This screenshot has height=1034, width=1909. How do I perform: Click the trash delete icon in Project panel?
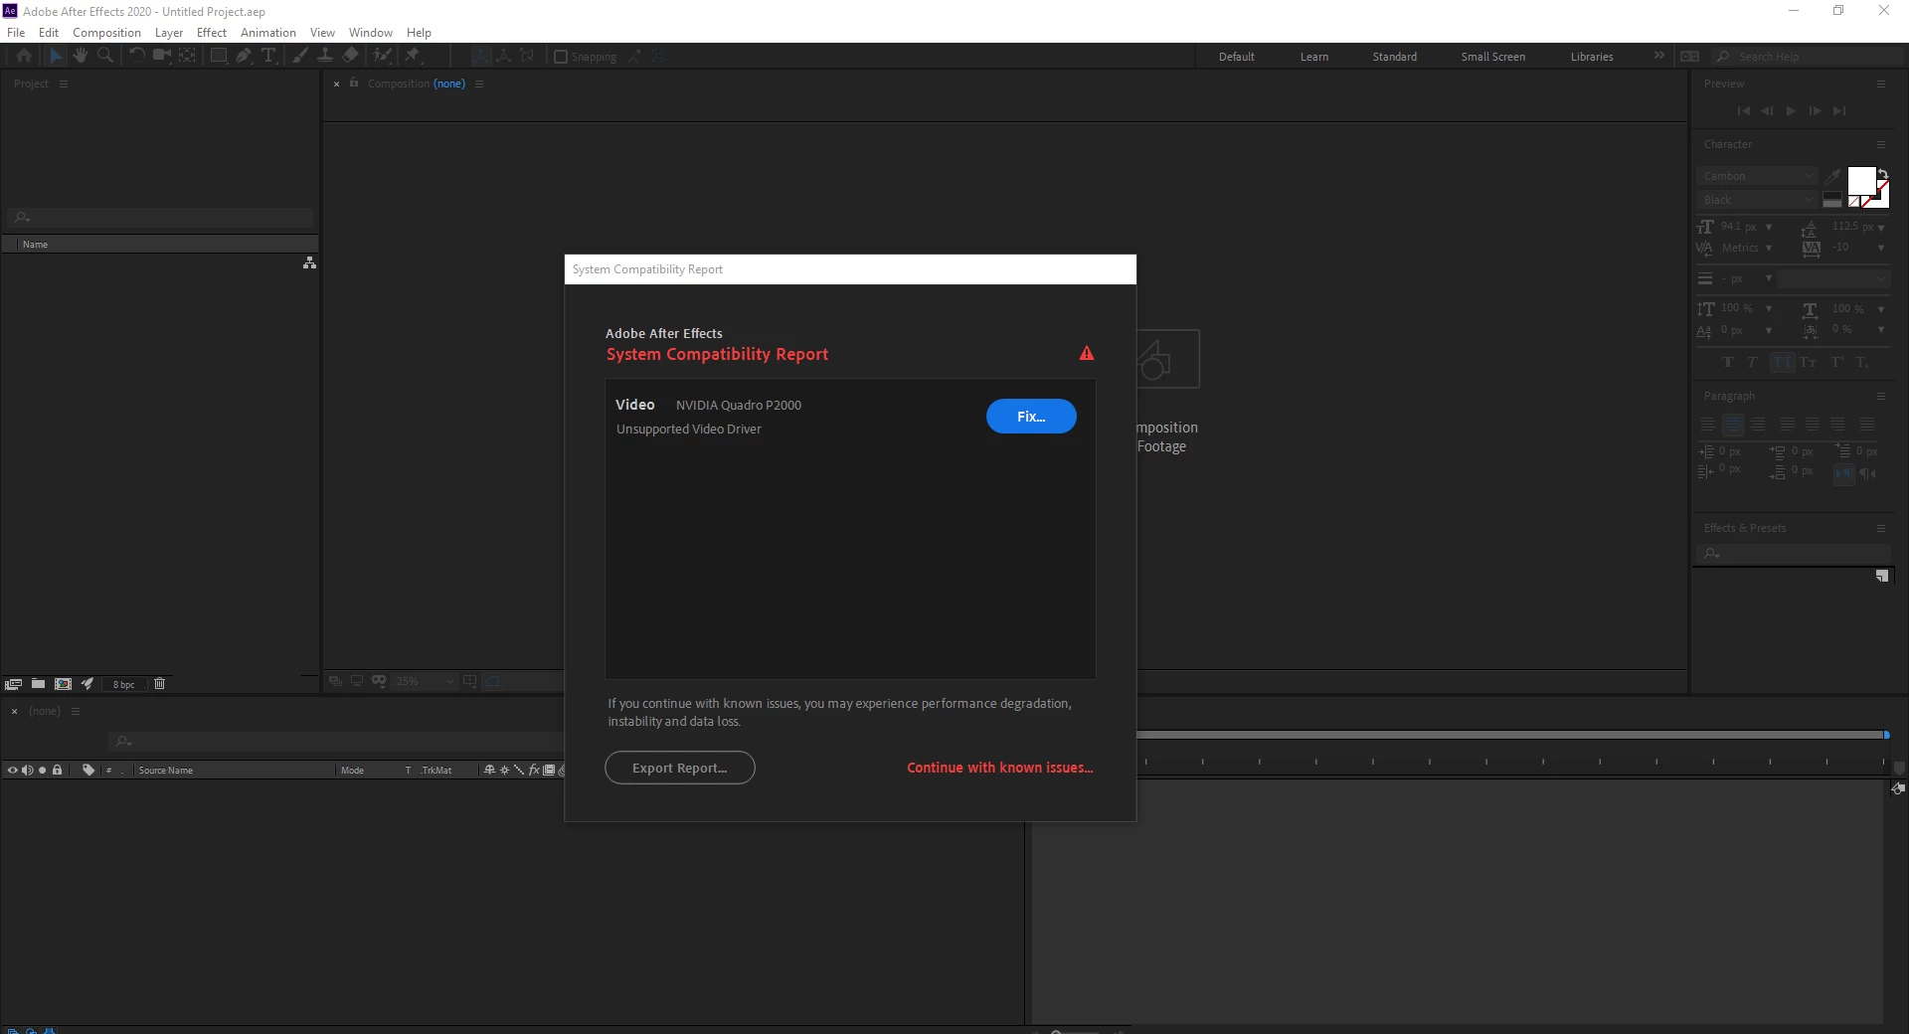pos(159,684)
